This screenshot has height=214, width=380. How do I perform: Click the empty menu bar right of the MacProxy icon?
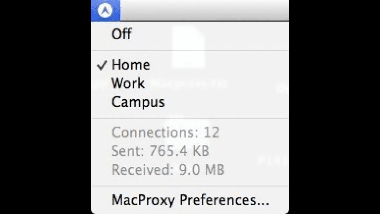[x=204, y=10]
